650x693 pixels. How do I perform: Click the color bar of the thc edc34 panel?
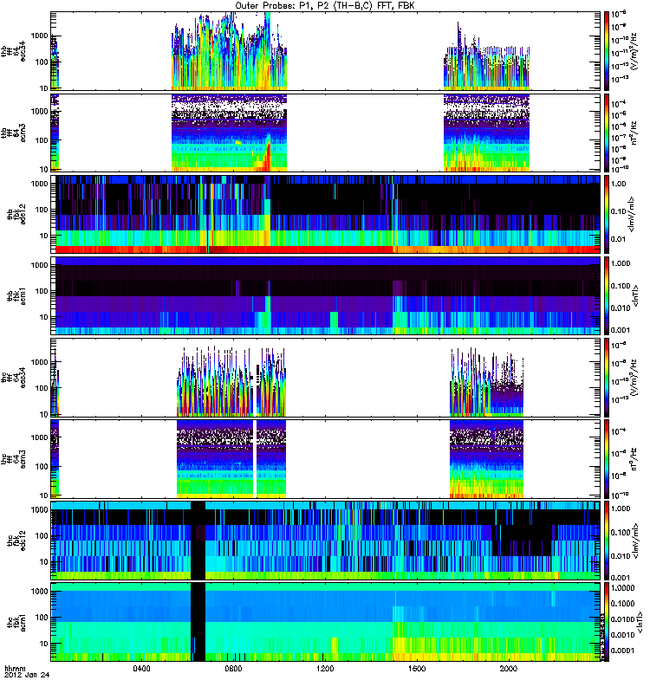tap(607, 376)
